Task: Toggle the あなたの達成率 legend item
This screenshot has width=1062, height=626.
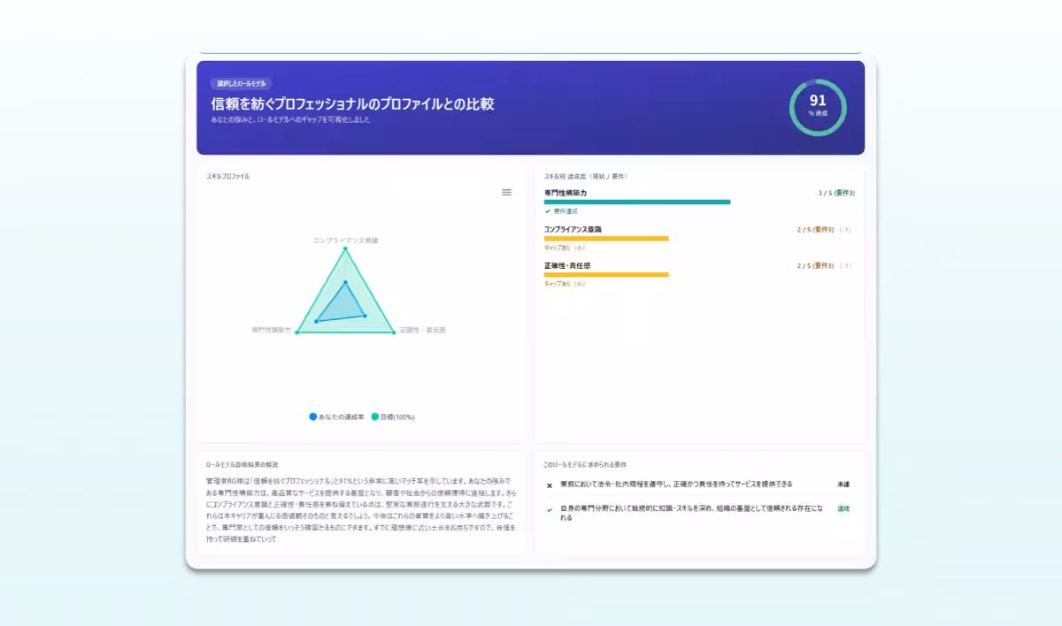Action: [336, 416]
